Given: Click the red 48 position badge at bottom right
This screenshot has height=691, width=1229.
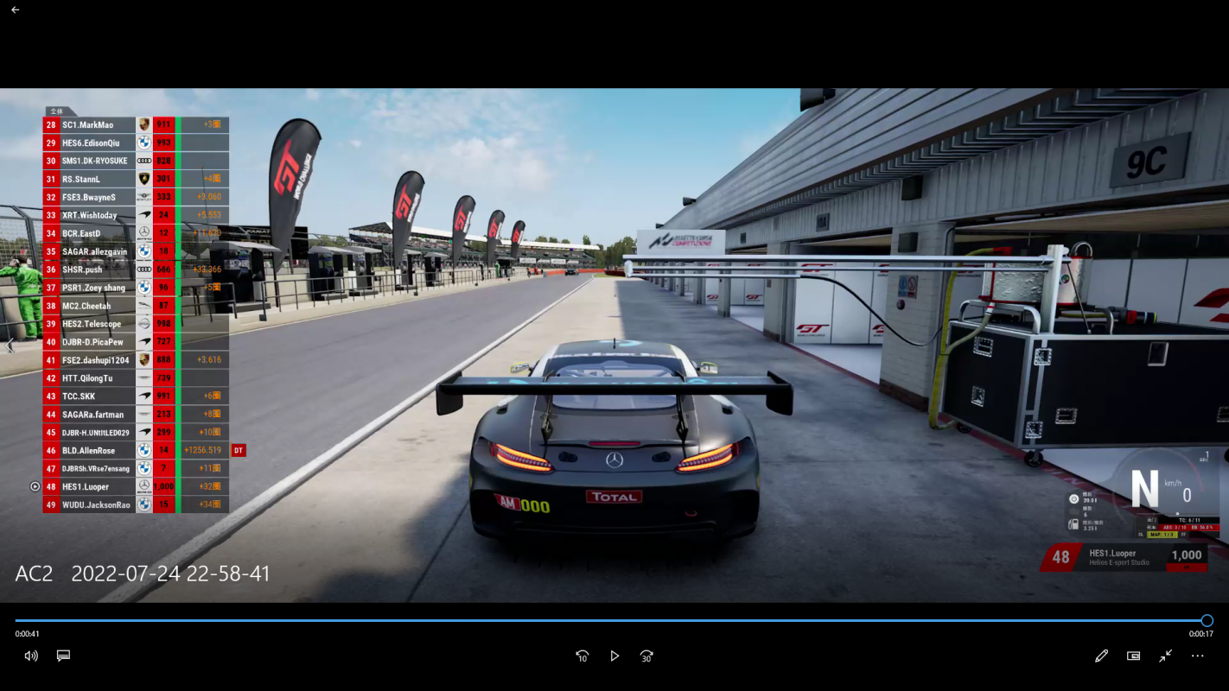Looking at the screenshot, I should [x=1060, y=557].
